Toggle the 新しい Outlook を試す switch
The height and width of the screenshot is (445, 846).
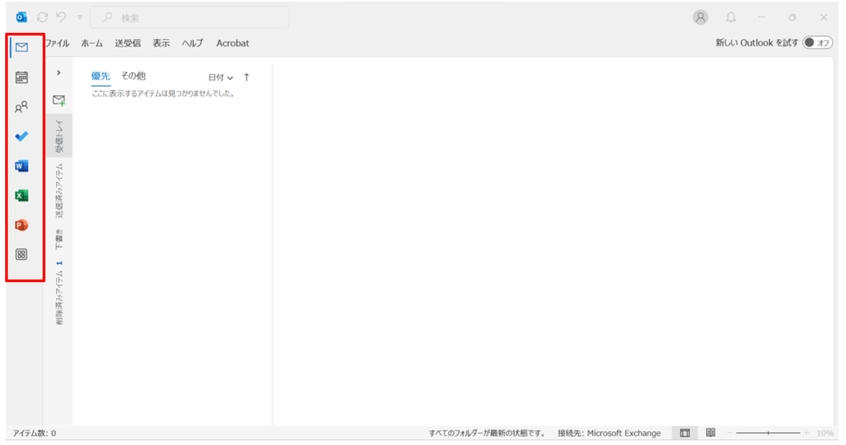817,43
